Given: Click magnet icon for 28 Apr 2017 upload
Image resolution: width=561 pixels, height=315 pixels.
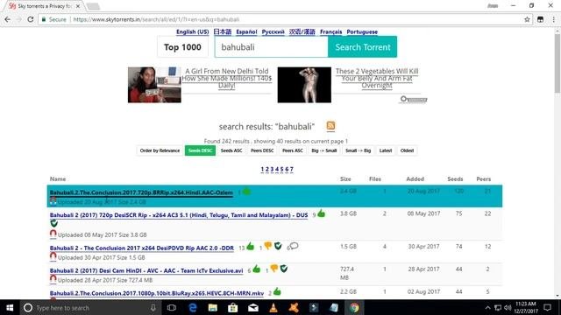Looking at the screenshot, I should [x=53, y=279].
